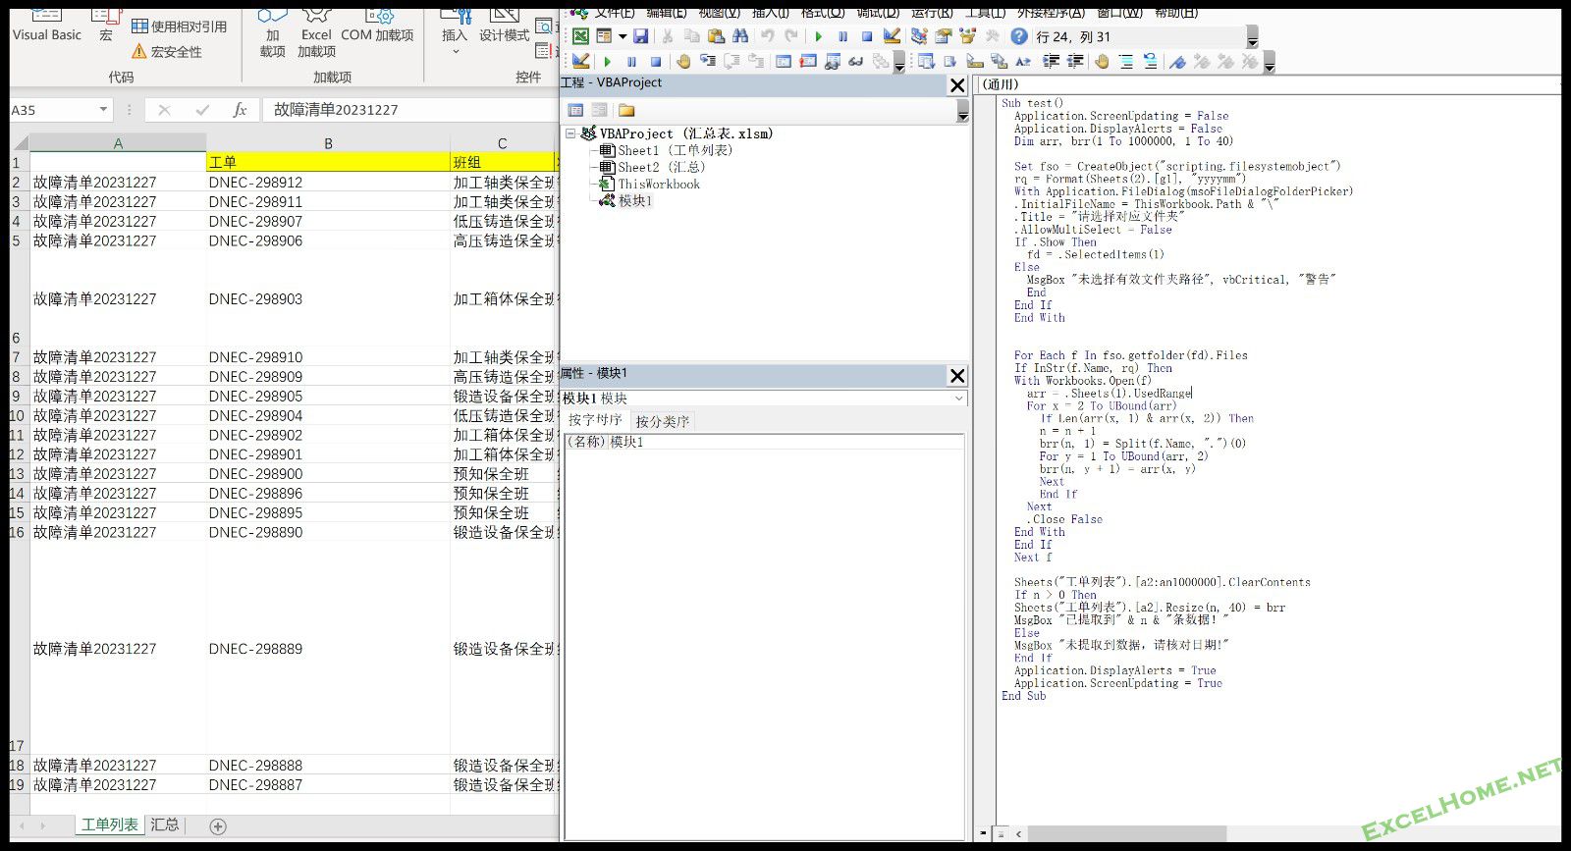Click View Code in the project panel
The image size is (1571, 851).
tap(575, 110)
